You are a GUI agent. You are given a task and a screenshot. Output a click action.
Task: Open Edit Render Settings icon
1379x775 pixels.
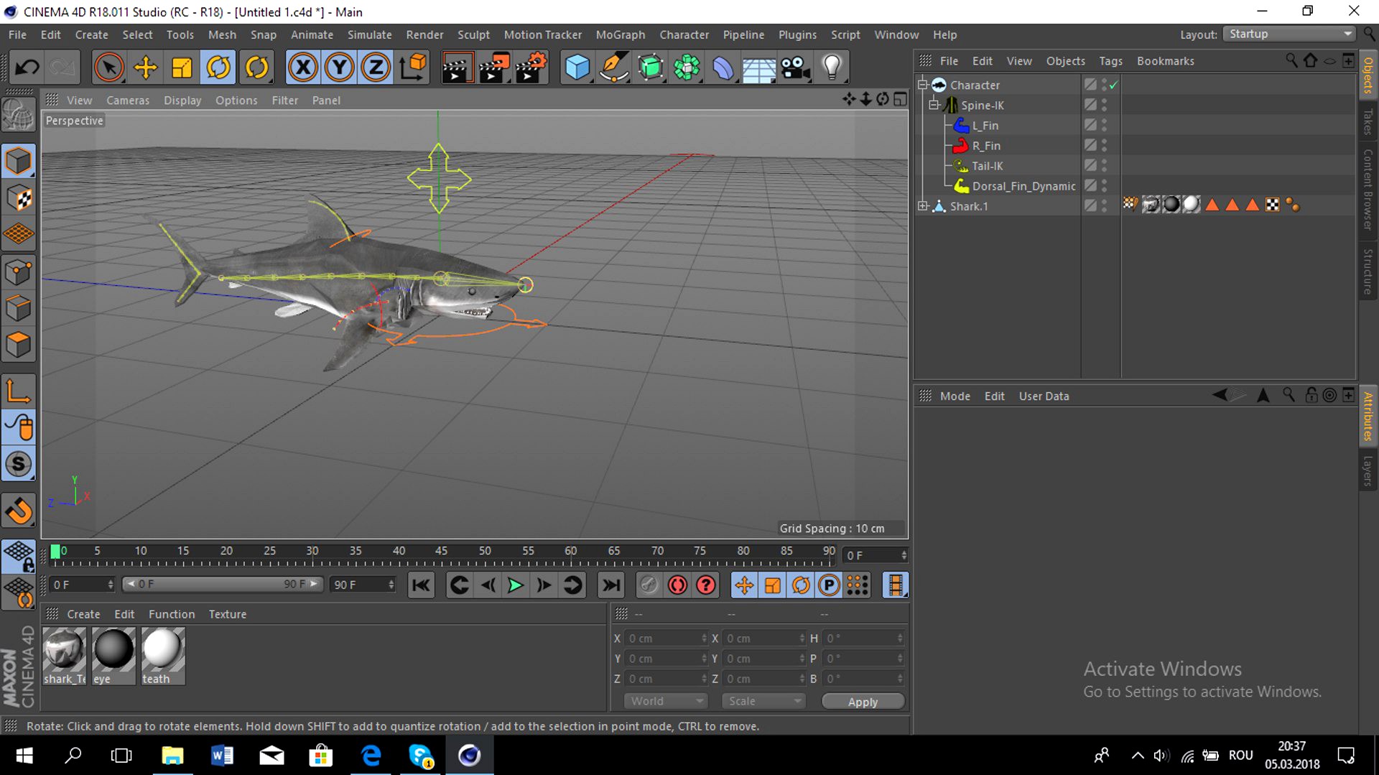click(x=531, y=68)
